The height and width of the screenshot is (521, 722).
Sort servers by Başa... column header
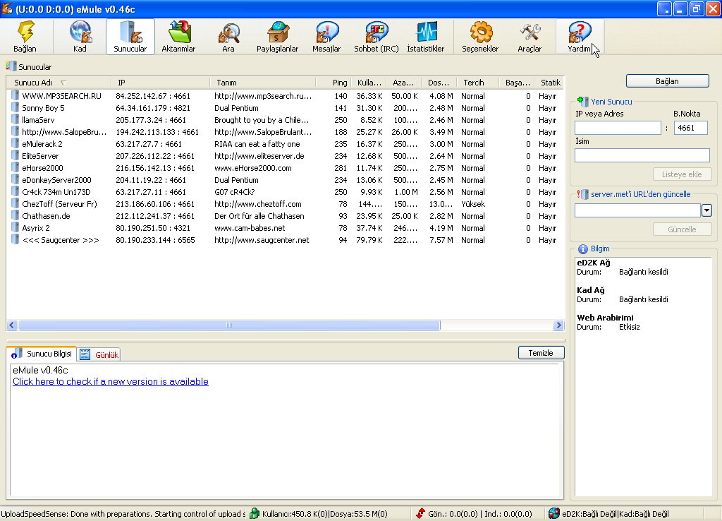point(517,83)
